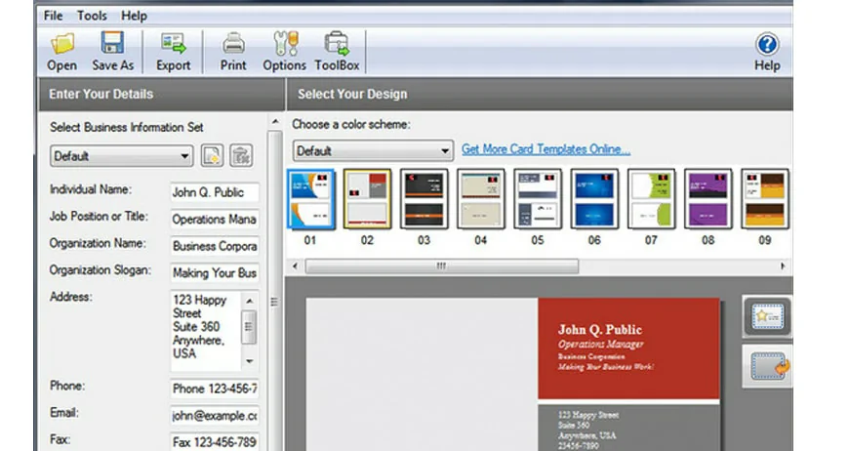The image size is (849, 451).
Task: Click the Export toolbar icon
Action: coord(173,44)
